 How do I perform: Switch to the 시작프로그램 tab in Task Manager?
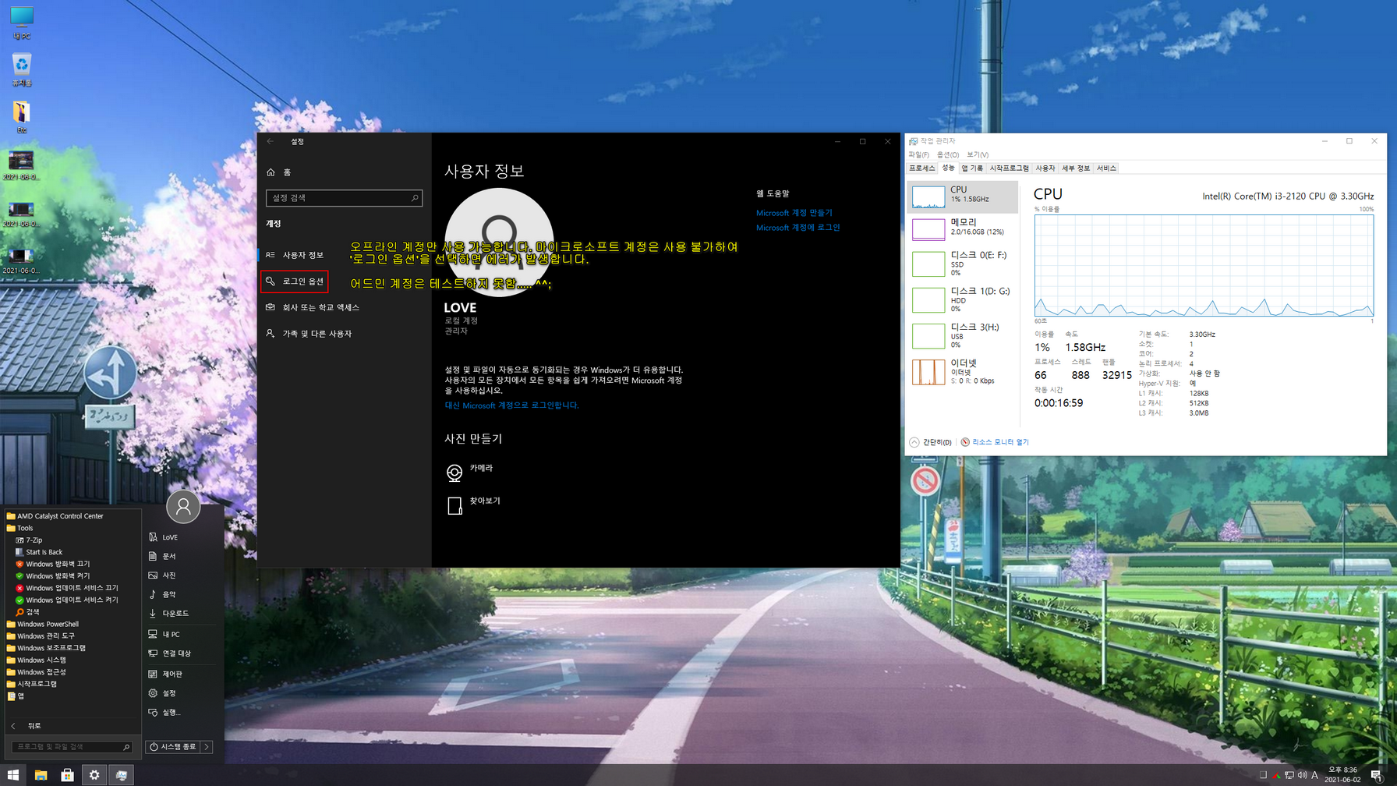[1009, 168]
